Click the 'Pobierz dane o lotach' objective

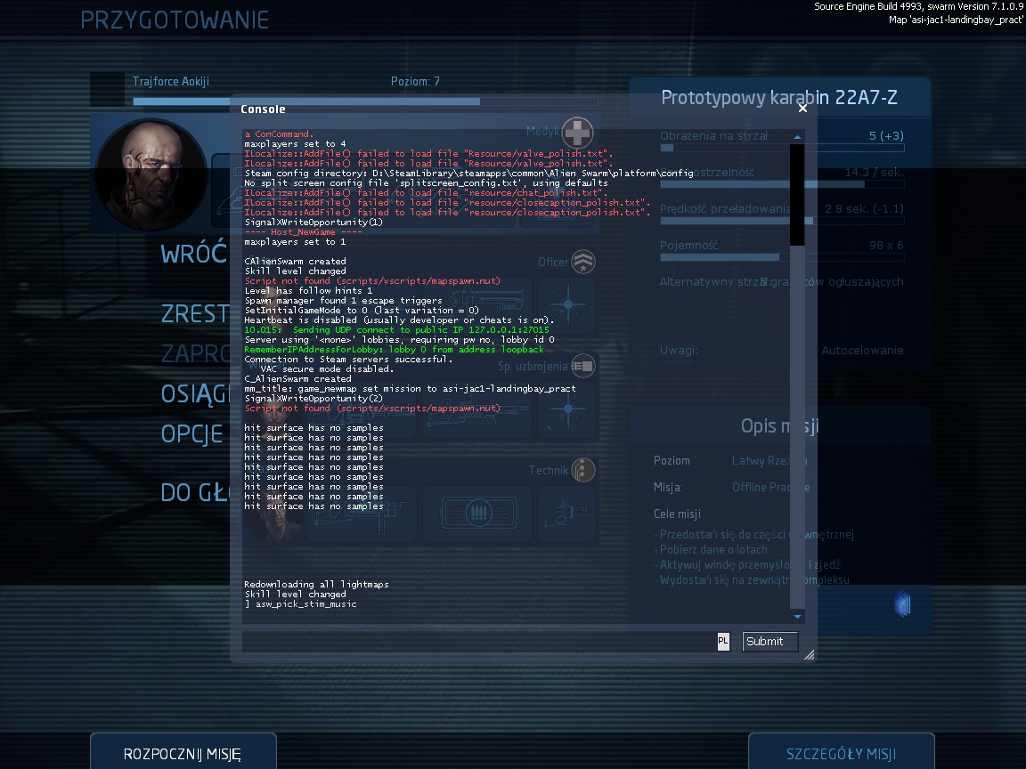pyautogui.click(x=713, y=550)
